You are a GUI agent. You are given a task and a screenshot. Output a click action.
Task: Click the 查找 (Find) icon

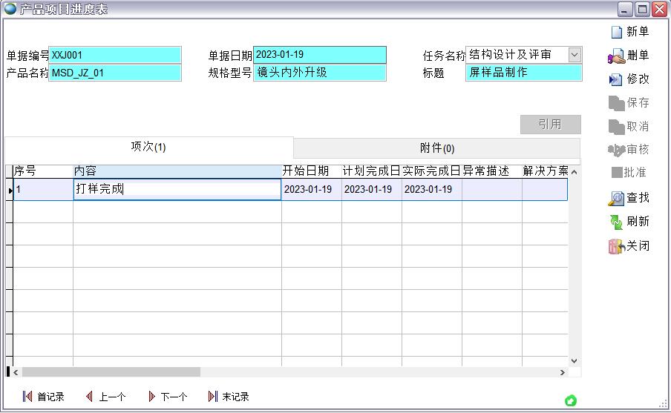pyautogui.click(x=616, y=198)
